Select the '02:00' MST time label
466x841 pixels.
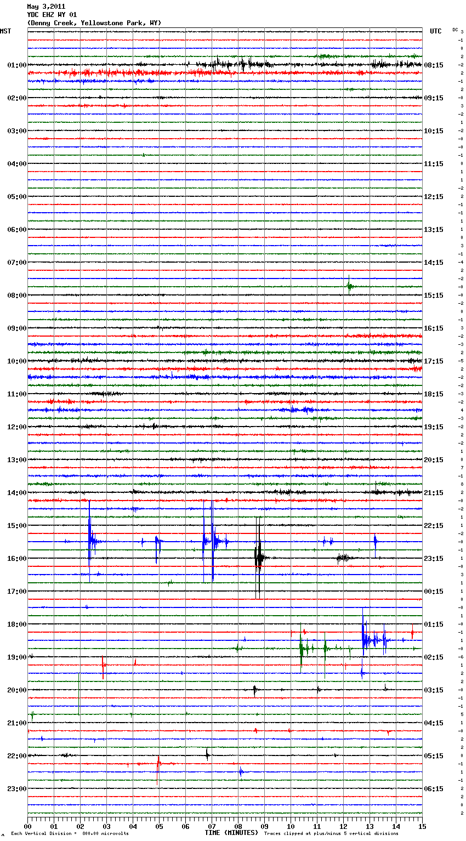coord(17,98)
